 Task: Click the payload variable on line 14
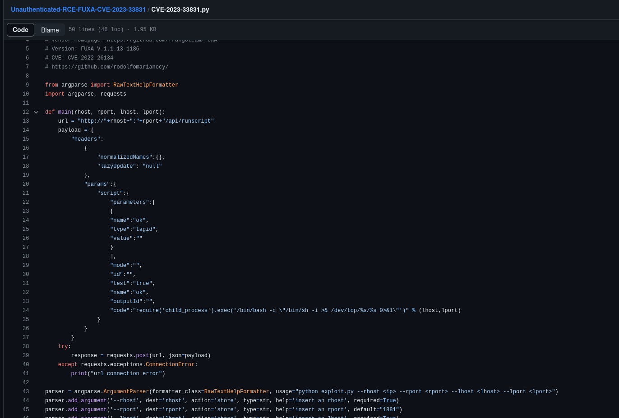point(69,130)
